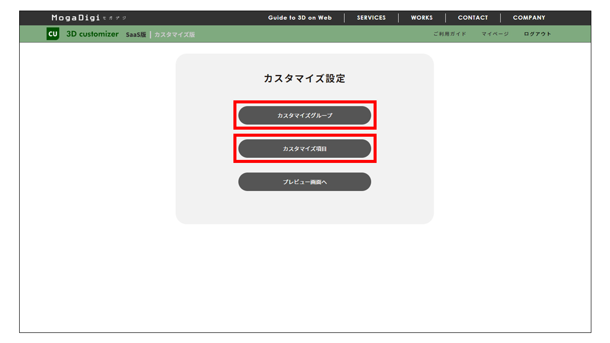
Task: Click the カスタマイズ設定 heading
Action: pos(304,79)
